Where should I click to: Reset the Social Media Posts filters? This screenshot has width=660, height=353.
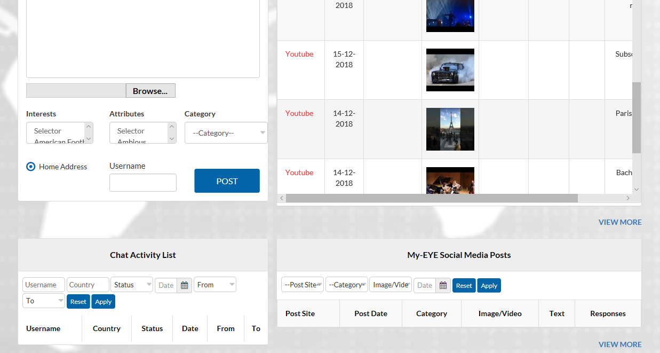[x=464, y=286]
